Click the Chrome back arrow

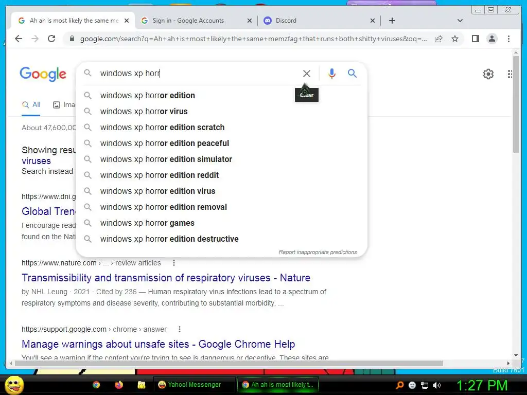19,39
